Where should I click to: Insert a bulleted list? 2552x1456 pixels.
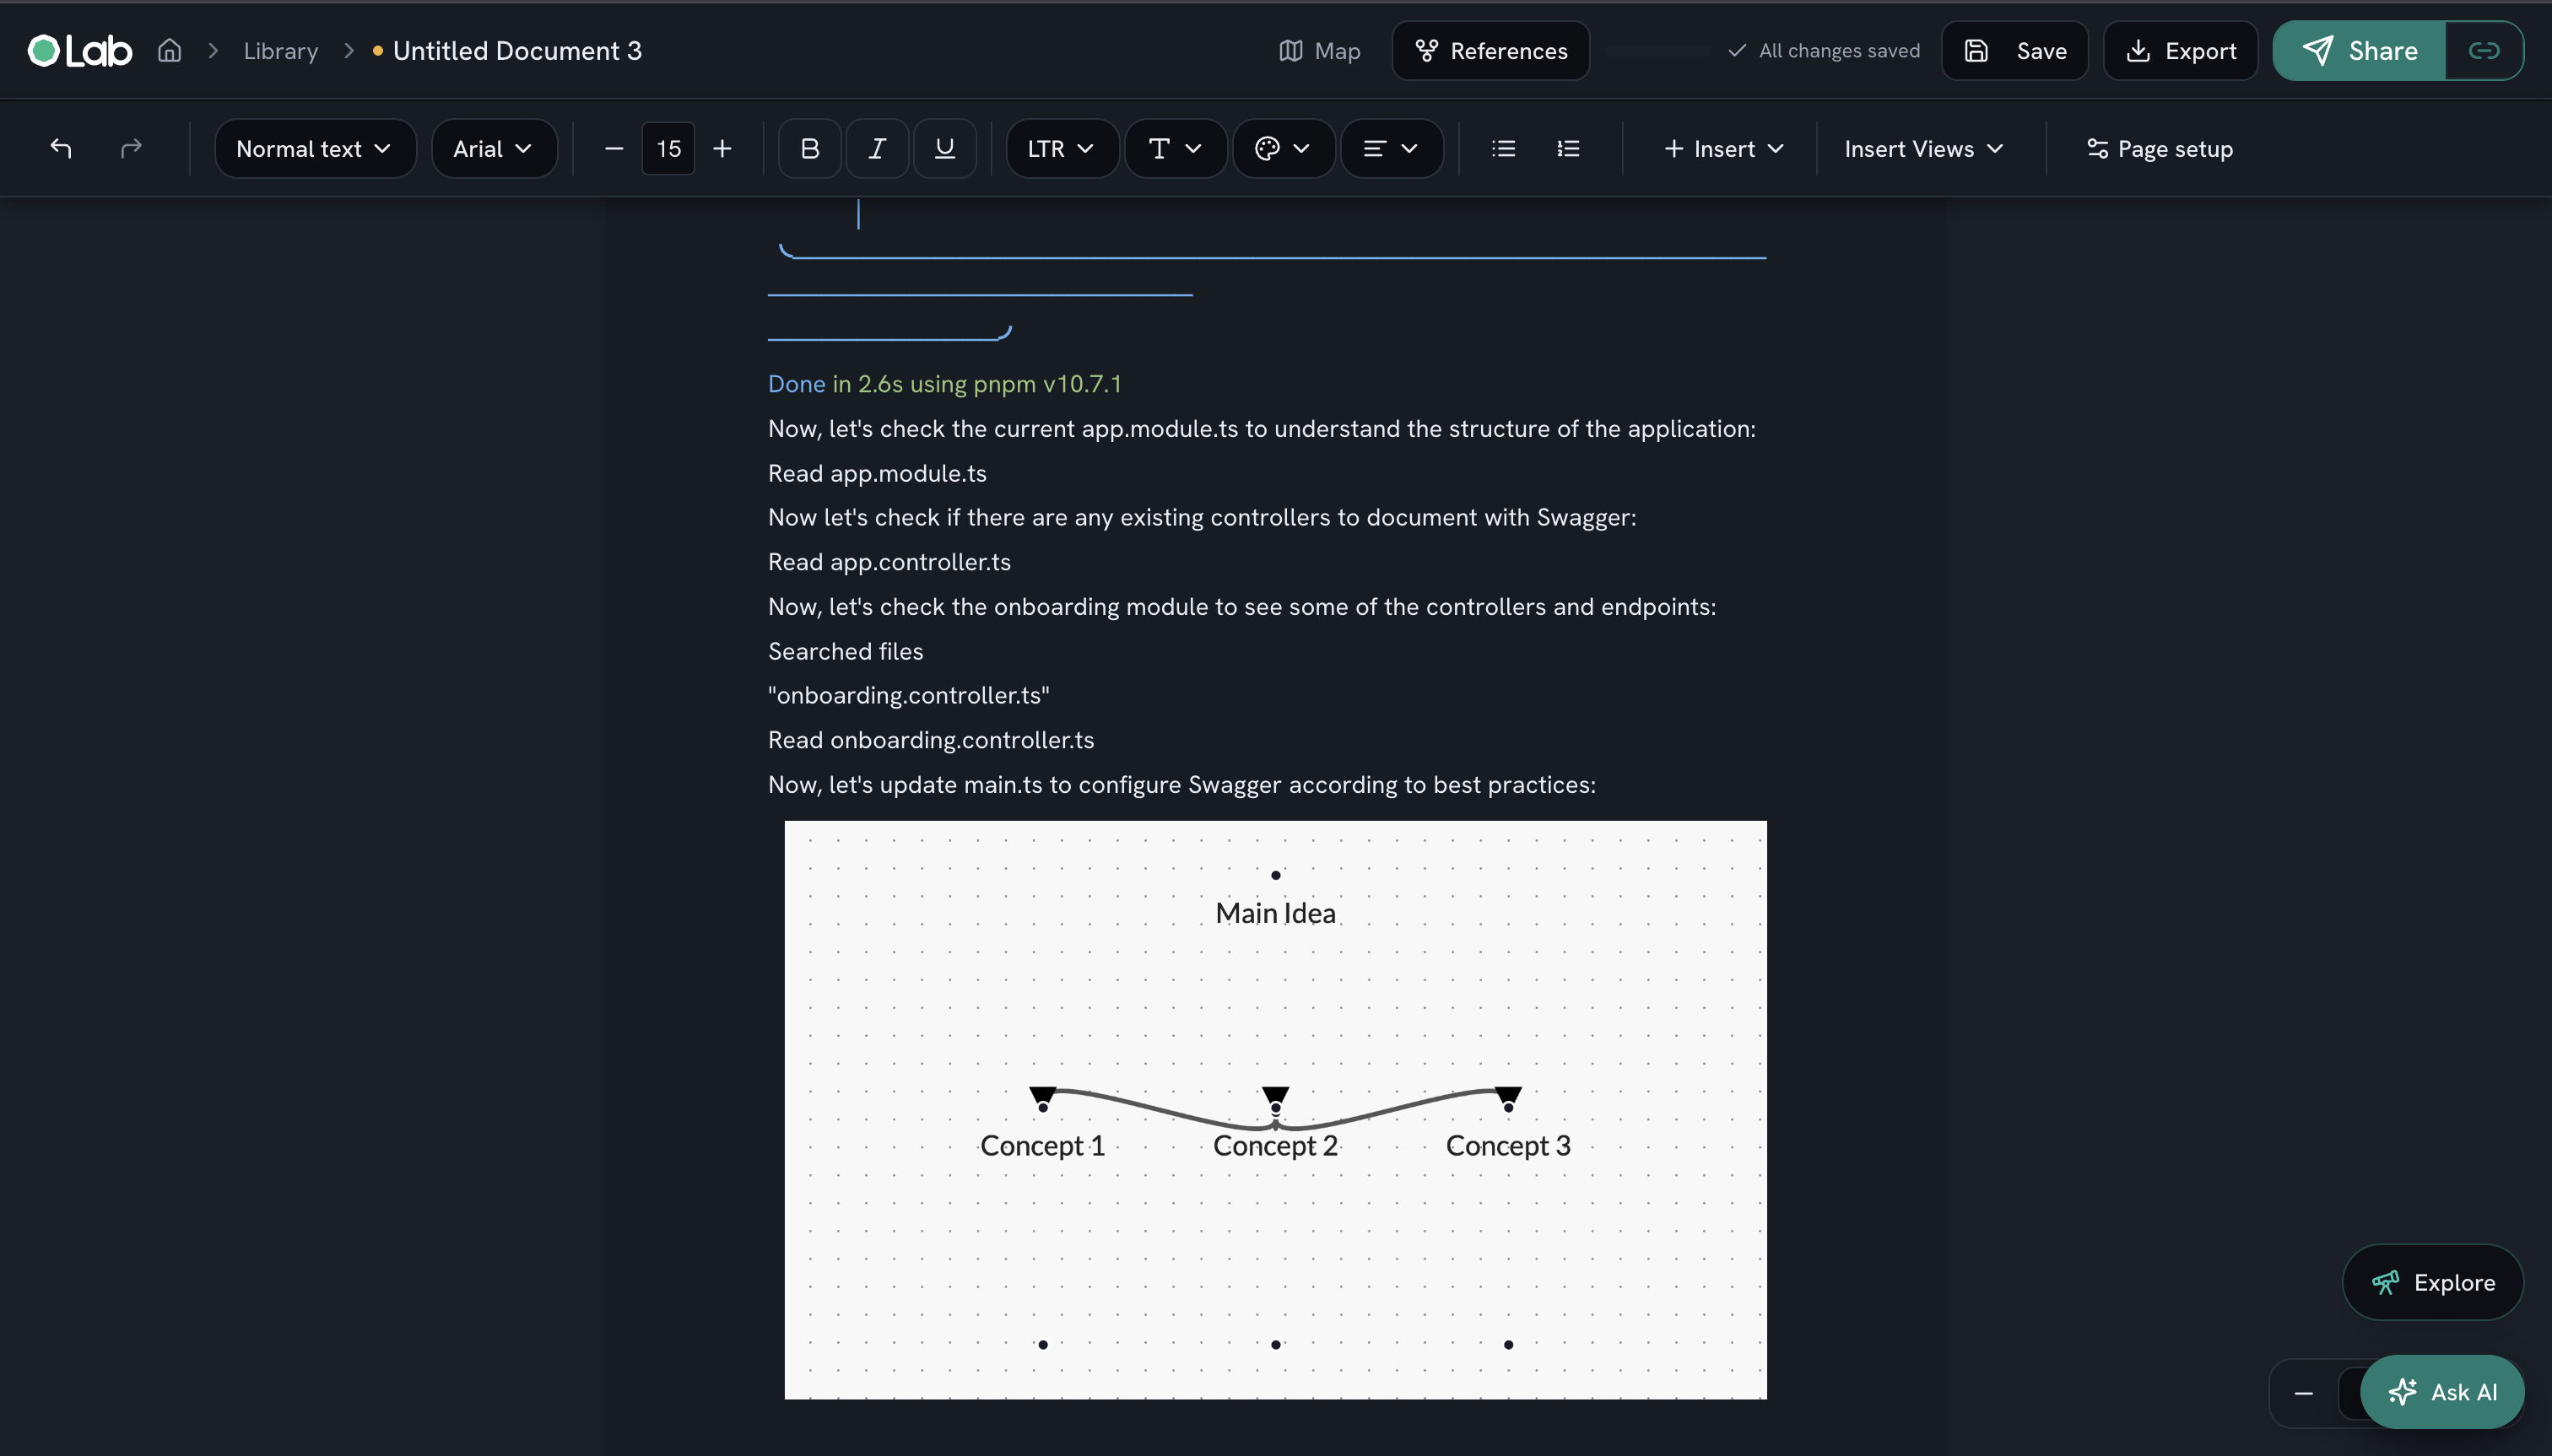pyautogui.click(x=1504, y=149)
